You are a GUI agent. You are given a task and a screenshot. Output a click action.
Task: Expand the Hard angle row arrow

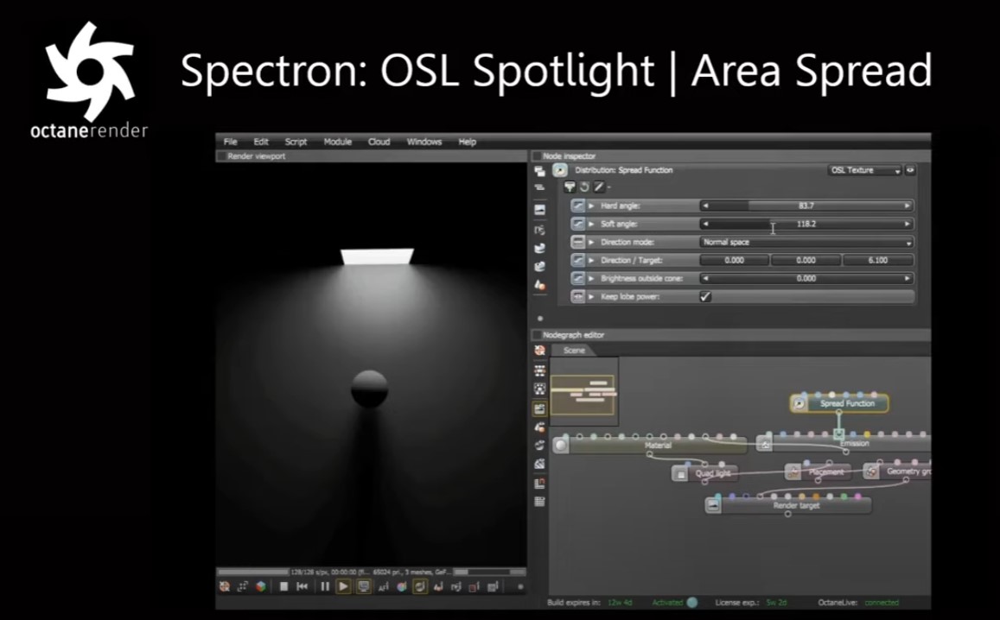tap(591, 206)
